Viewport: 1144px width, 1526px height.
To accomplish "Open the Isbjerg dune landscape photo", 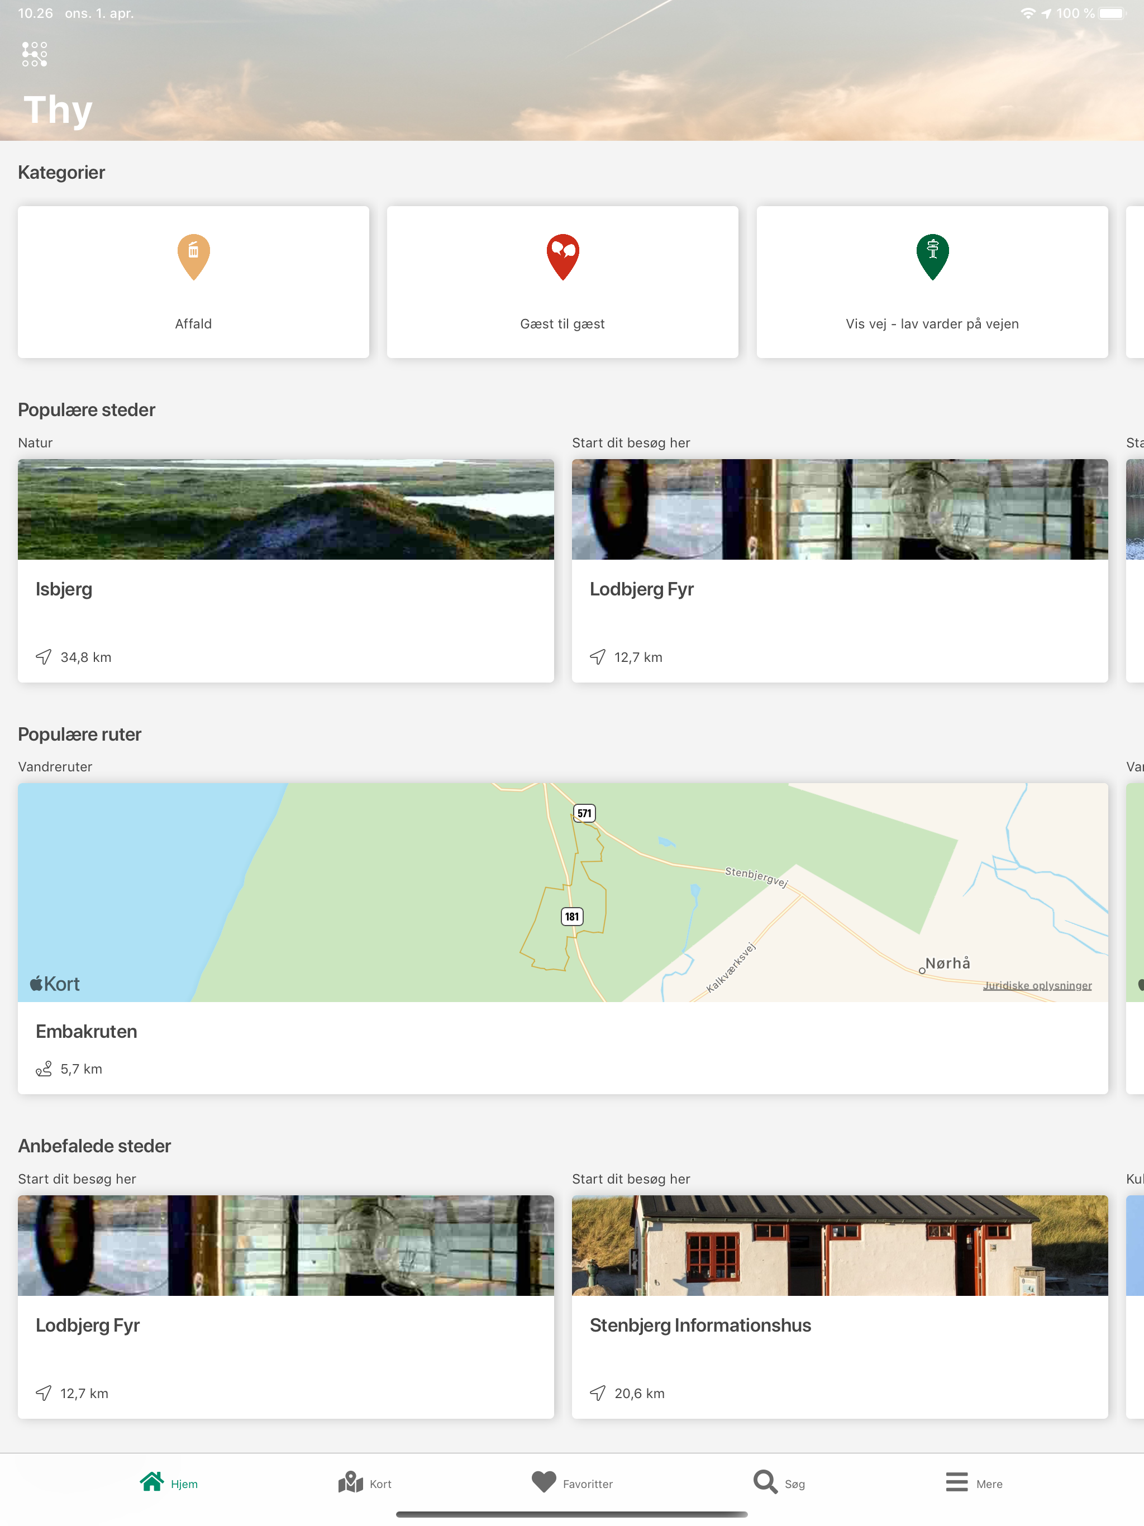I will [x=285, y=509].
